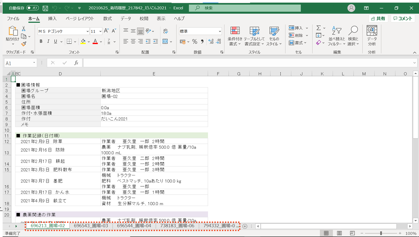Open Customize Quick Access Toolbar dropdown
The width and height of the screenshot is (419, 237).
pyautogui.click(x=80, y=8)
